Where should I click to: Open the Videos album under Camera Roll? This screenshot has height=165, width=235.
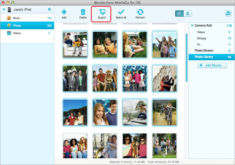(x=211, y=32)
